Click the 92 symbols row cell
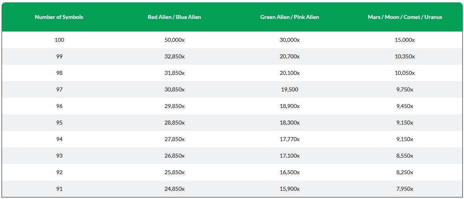The height and width of the screenshot is (199, 464). [x=59, y=172]
